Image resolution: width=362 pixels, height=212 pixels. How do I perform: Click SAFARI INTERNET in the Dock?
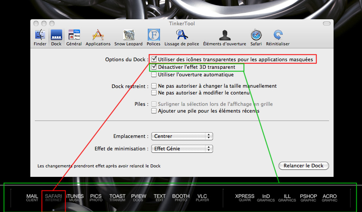click(x=53, y=198)
